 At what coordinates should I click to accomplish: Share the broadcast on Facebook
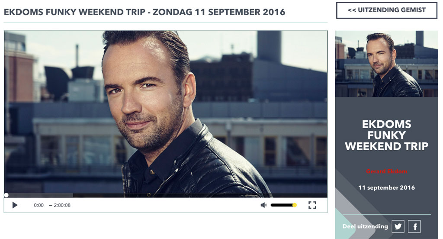(414, 226)
